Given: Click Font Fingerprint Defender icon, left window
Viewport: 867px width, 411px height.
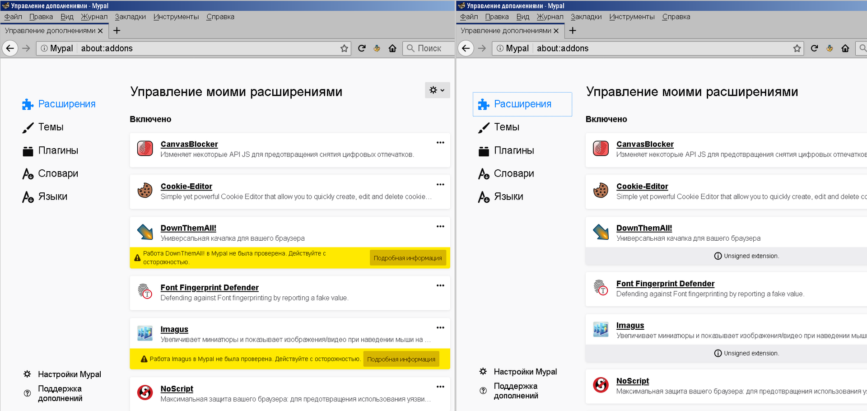Looking at the screenshot, I should click(145, 291).
